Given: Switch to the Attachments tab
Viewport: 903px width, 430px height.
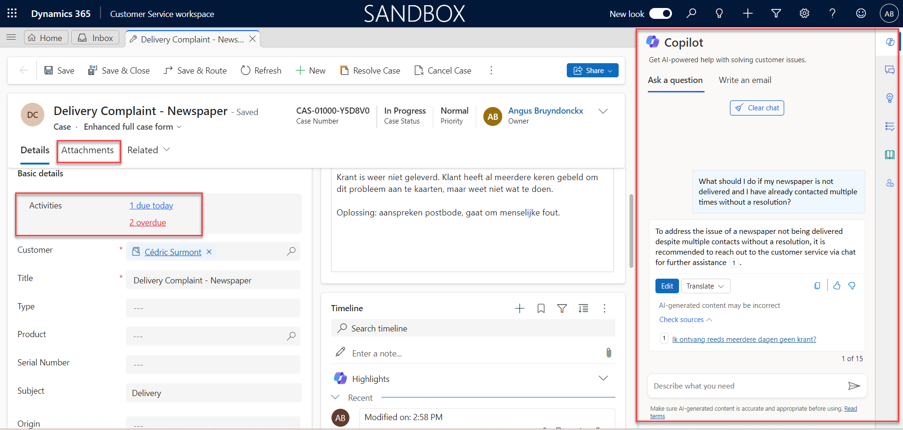Looking at the screenshot, I should [x=88, y=150].
